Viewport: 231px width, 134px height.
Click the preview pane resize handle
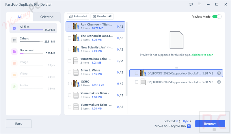pyautogui.click(x=176, y=68)
